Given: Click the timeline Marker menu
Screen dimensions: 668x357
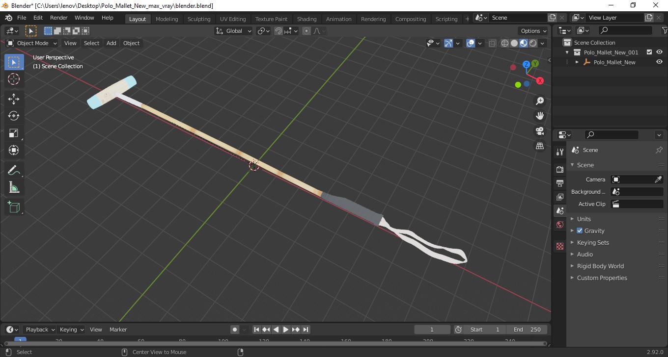Looking at the screenshot, I should [118, 330].
